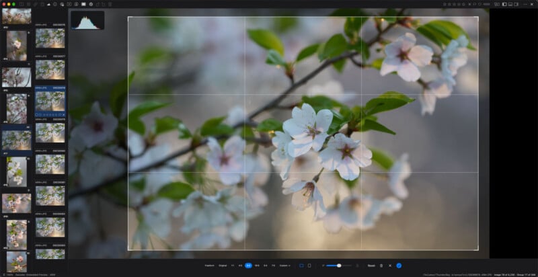Open the three-dots more menu
The image size is (538, 277).
(525, 4)
